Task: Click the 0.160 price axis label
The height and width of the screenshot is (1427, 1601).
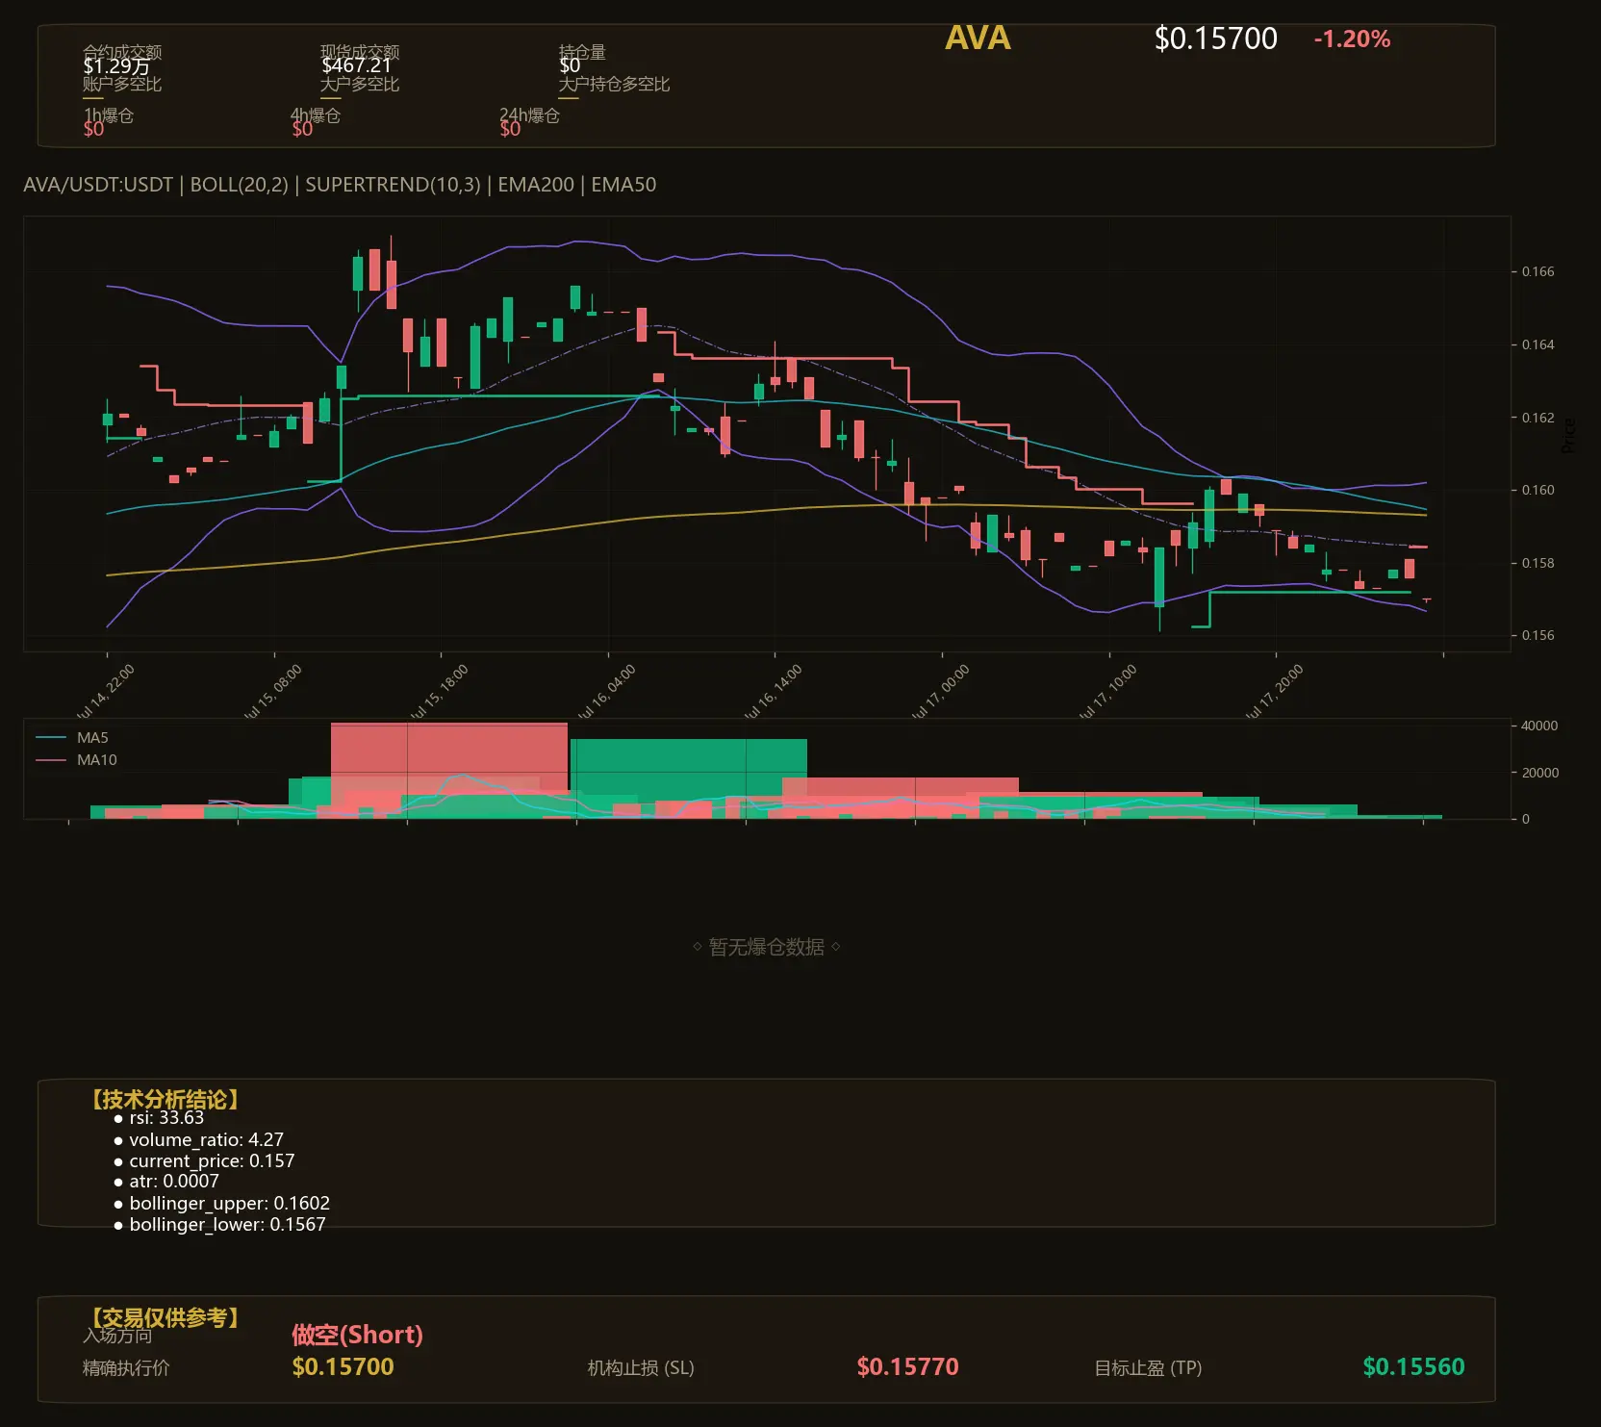Action: pyautogui.click(x=1537, y=490)
